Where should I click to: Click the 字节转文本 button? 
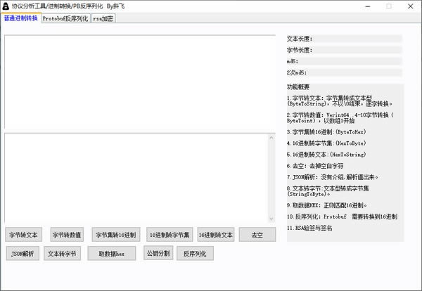pos(23,235)
